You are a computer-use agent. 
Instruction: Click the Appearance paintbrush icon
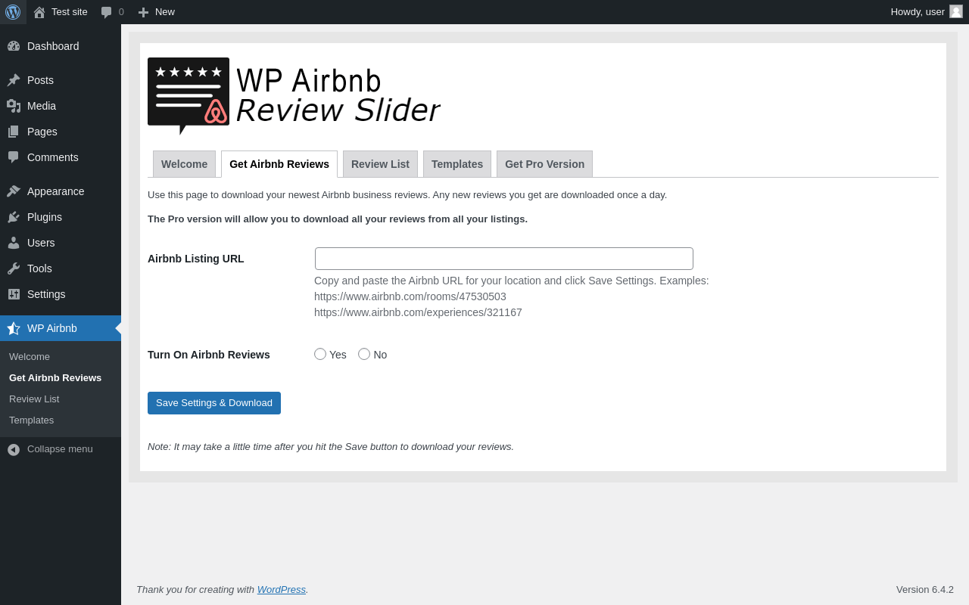14,191
